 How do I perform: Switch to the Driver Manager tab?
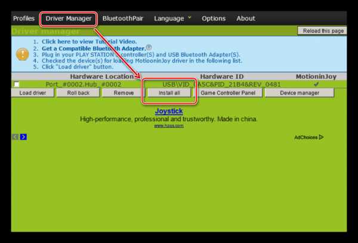pyautogui.click(x=69, y=19)
